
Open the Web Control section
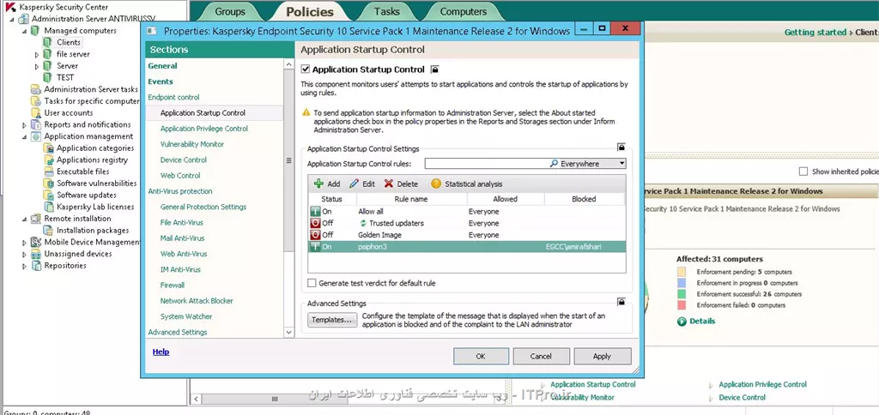(x=180, y=176)
